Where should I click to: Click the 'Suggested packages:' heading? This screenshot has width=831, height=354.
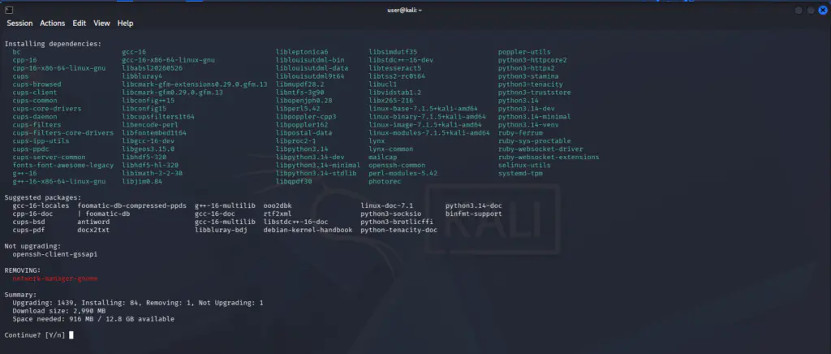tap(43, 197)
